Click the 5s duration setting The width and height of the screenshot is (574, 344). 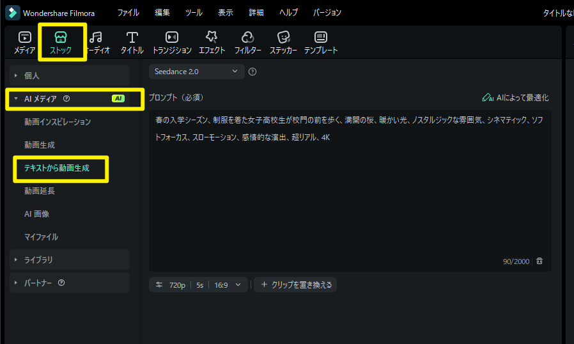pyautogui.click(x=199, y=285)
